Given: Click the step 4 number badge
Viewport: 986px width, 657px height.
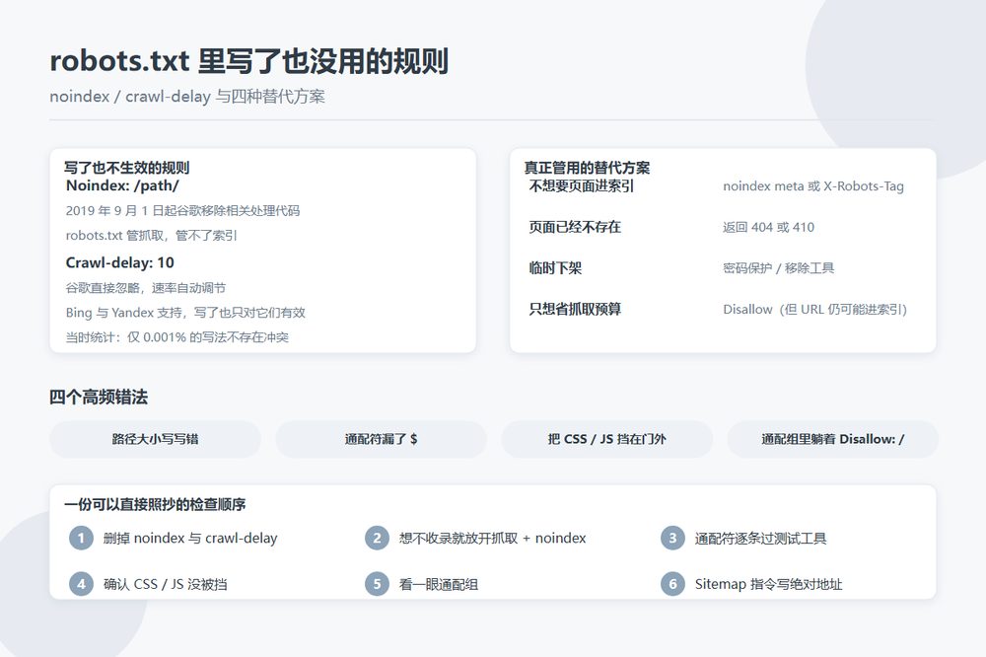Looking at the screenshot, I should point(81,584).
